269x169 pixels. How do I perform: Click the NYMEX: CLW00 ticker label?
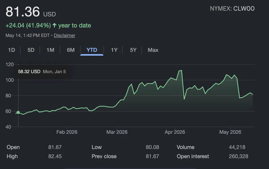tap(232, 9)
